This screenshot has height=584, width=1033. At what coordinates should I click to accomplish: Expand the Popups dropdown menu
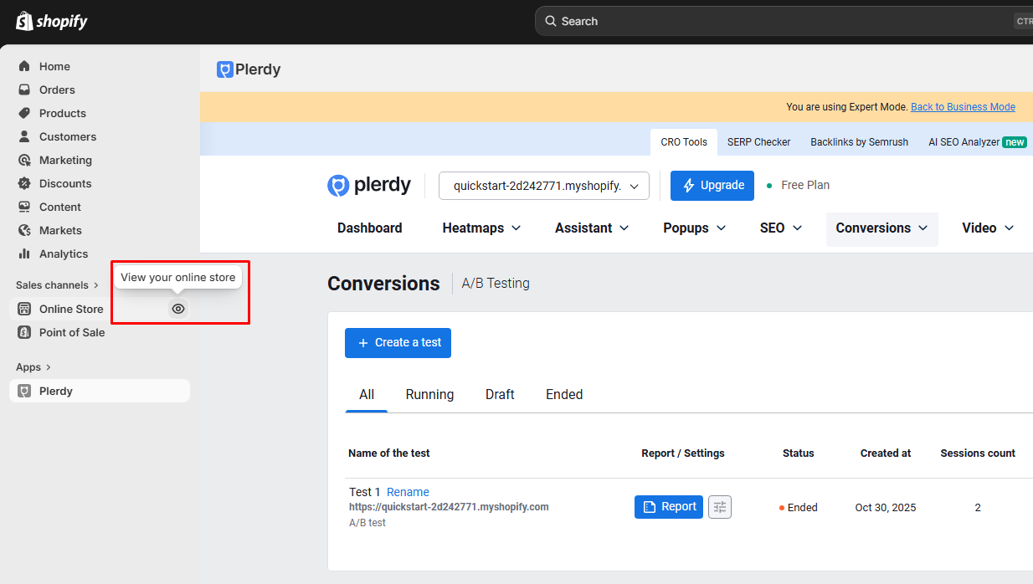point(694,228)
